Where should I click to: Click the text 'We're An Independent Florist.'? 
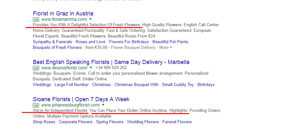tap(61, 111)
